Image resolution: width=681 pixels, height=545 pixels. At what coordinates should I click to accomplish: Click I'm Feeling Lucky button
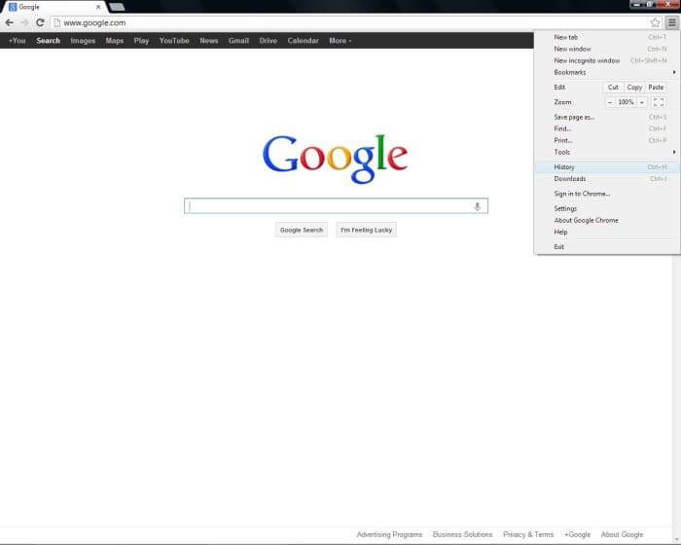pos(366,230)
